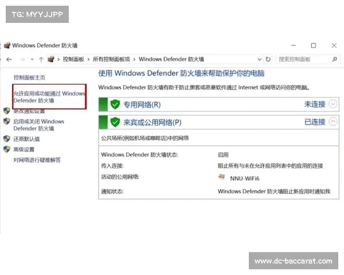The width and height of the screenshot is (344, 275).
Task: Refresh the control panel page
Action: point(268,59)
